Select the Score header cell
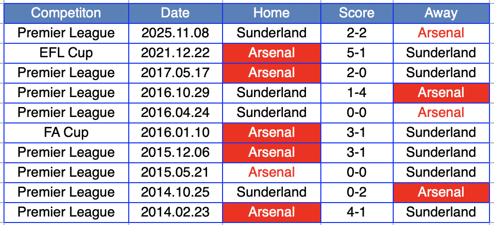 pos(356,13)
